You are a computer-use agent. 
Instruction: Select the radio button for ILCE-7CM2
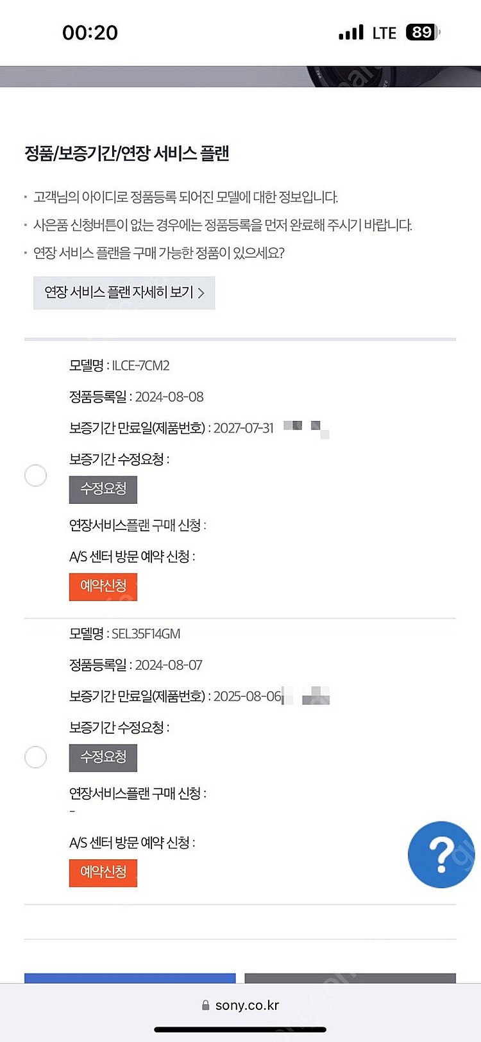point(35,476)
